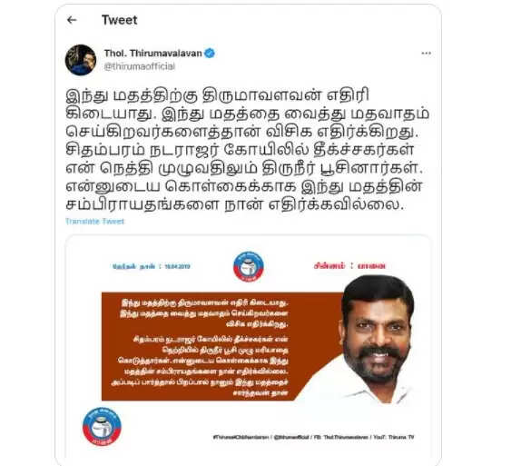Click the Translate Tweet link
The image size is (511, 466).
tap(94, 222)
